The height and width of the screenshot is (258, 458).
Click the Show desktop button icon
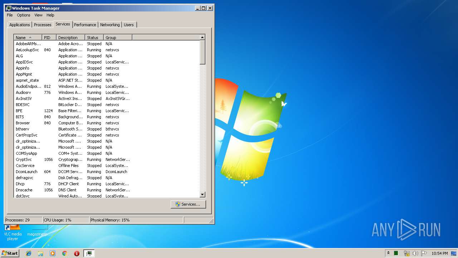[x=454, y=253]
